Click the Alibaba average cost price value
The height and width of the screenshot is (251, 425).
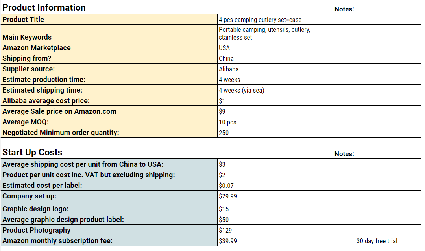(275, 100)
